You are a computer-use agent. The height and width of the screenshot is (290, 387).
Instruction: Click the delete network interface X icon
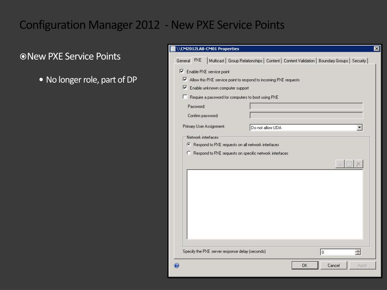point(358,164)
